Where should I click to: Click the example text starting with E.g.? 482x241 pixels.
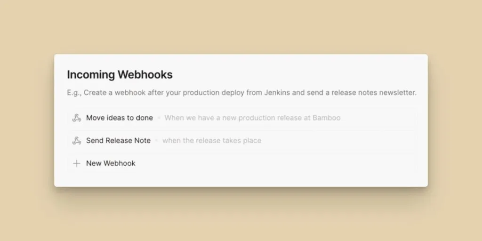click(241, 93)
